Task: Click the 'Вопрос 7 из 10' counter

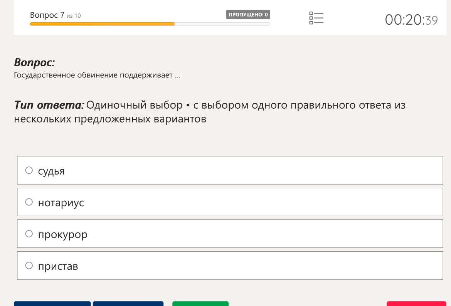Action: coord(55,15)
